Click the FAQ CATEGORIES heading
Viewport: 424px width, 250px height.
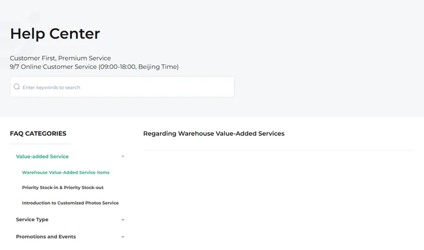pos(38,133)
